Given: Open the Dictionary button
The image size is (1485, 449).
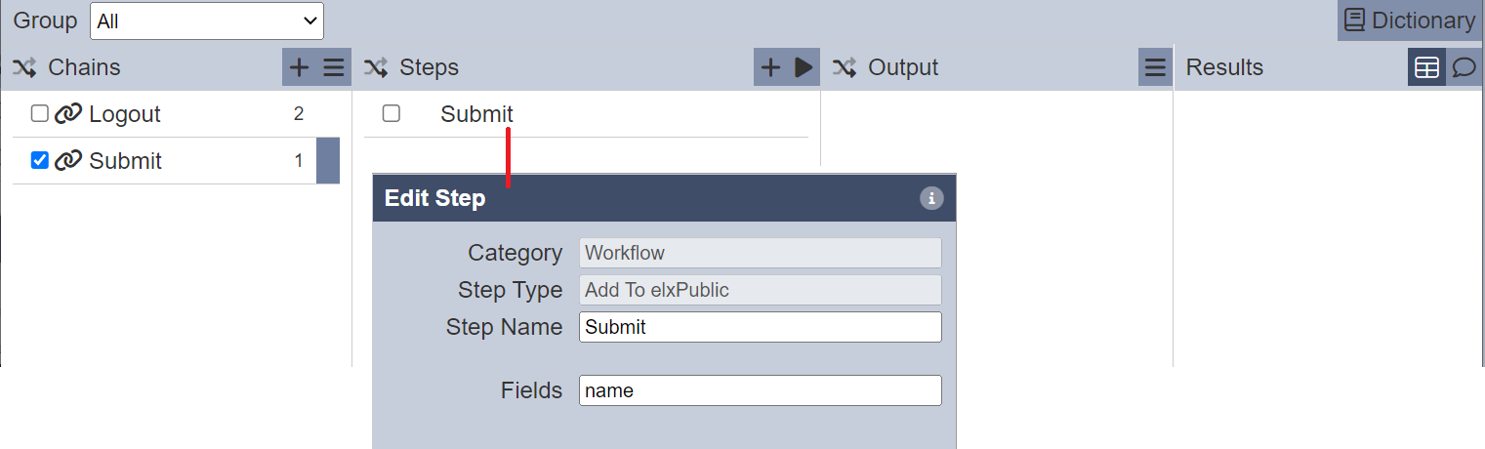Looking at the screenshot, I should tap(1410, 20).
